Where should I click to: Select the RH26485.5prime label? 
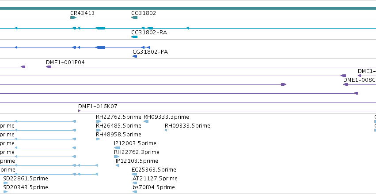[x=118, y=126]
